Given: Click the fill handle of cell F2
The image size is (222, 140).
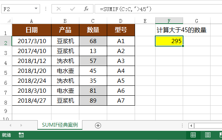Looking at the screenshot, I should pos(183,46).
